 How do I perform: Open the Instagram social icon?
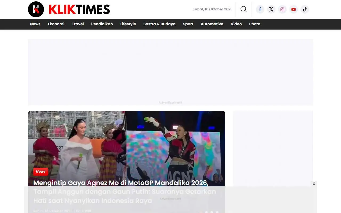282,9
